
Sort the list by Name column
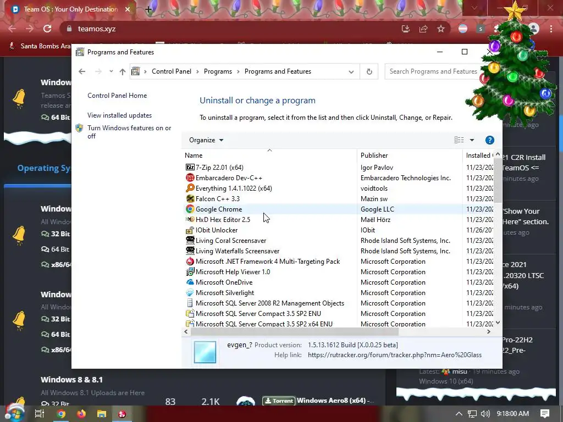pos(269,155)
